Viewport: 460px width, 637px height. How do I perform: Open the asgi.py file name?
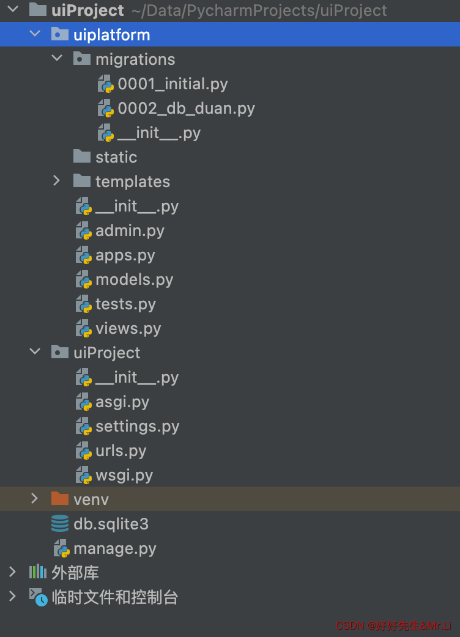(122, 402)
